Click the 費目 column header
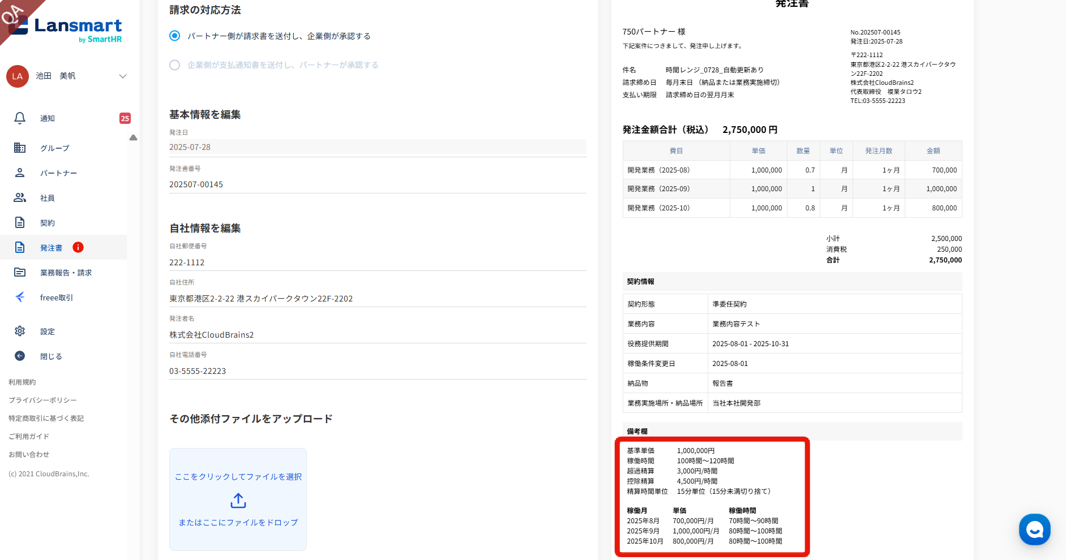Image resolution: width=1066 pixels, height=560 pixels. point(676,151)
